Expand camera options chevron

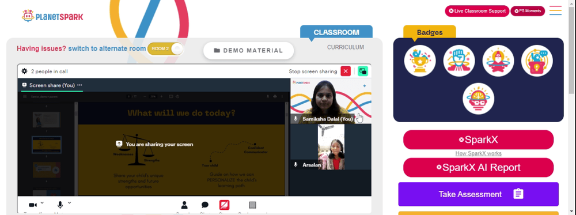42,202
